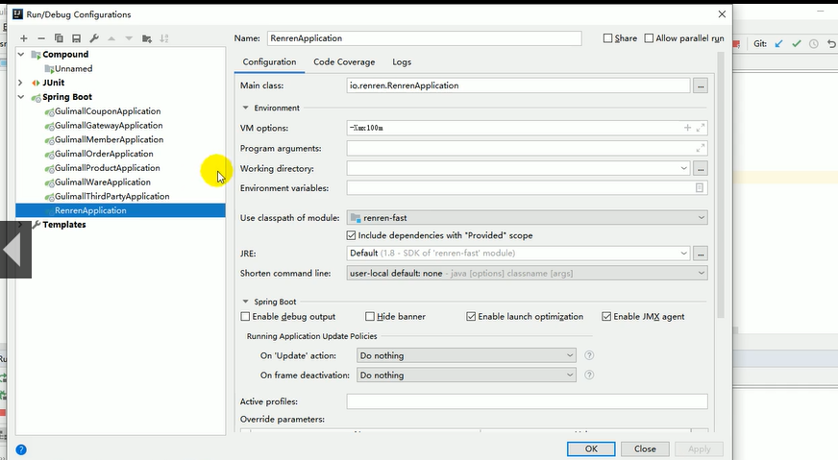
Task: Collapse the Environment section
Action: (x=245, y=108)
